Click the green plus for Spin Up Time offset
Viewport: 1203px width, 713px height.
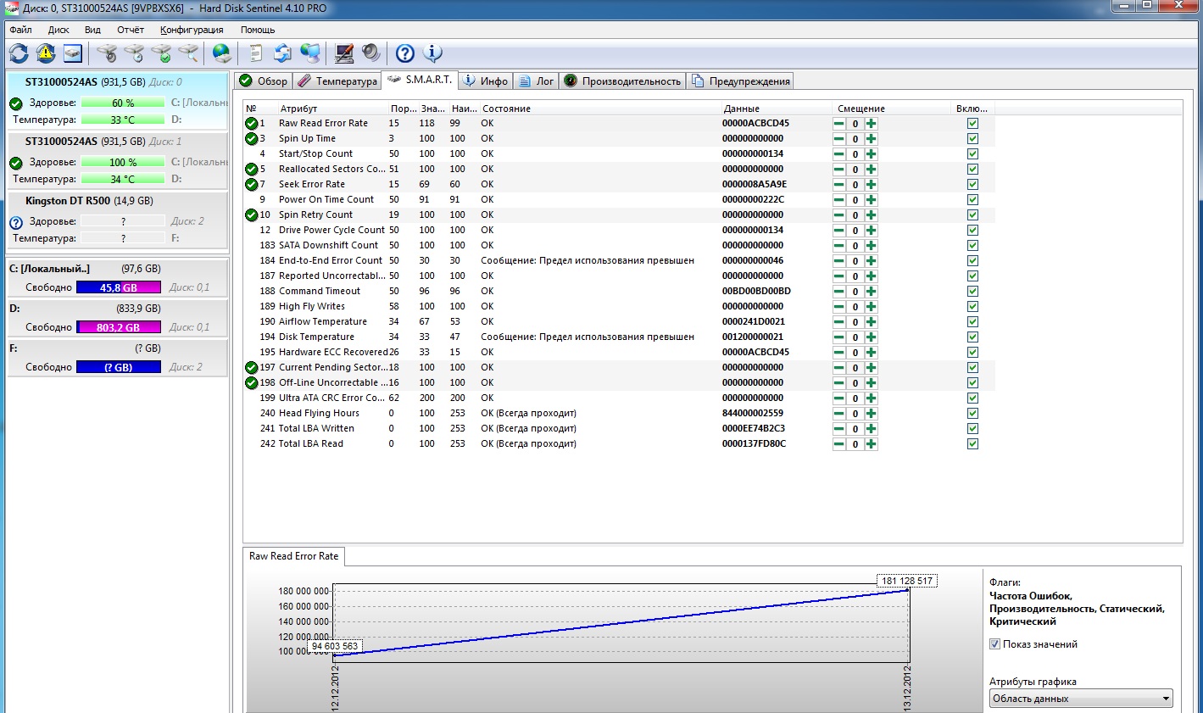[871, 139]
